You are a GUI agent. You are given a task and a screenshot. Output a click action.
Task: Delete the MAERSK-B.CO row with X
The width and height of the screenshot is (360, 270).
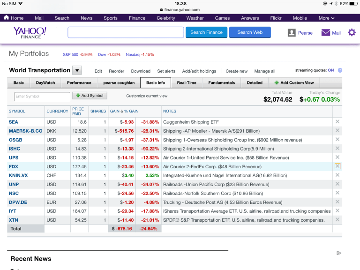[337, 130]
